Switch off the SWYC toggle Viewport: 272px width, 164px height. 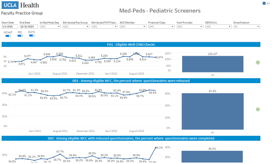(x=32, y=35)
